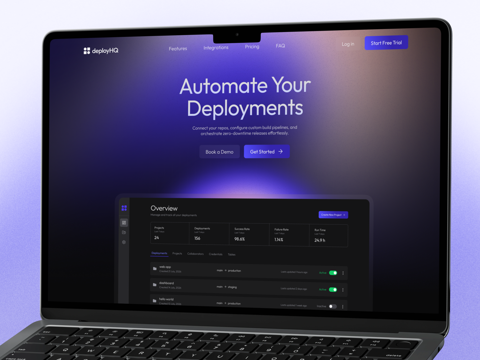480x360 pixels.
Task: Click the 'hello world' project name
Action: tap(166, 299)
